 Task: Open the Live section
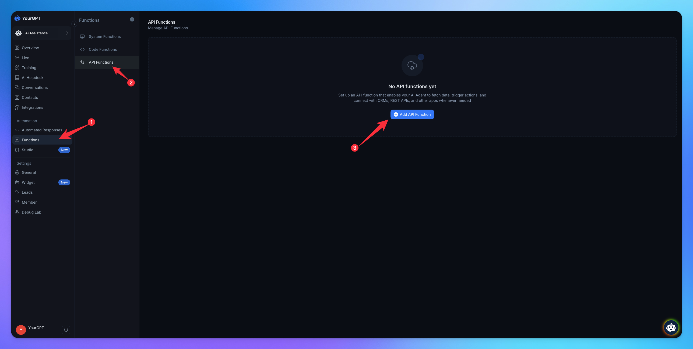pos(25,58)
